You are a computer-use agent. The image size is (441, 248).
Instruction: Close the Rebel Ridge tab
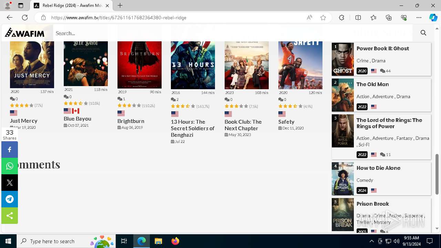(107, 6)
